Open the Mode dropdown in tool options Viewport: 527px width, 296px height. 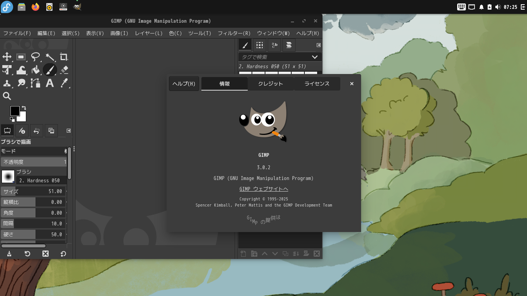pos(34,151)
